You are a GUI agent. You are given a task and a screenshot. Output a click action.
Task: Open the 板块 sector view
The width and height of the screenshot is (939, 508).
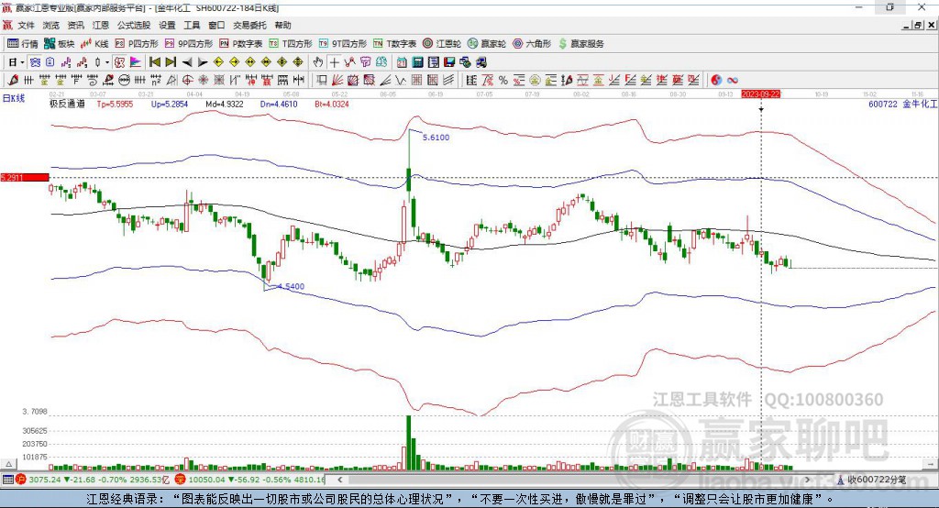pyautogui.click(x=59, y=44)
